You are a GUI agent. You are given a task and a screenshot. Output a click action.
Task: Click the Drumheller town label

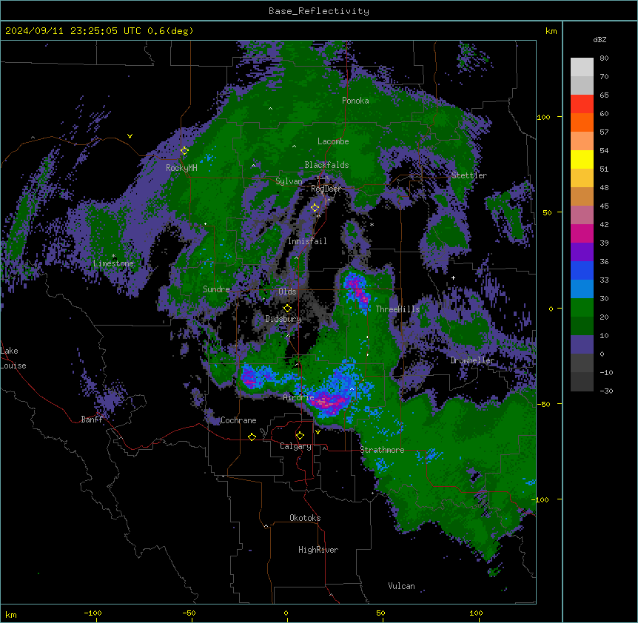pos(472,360)
